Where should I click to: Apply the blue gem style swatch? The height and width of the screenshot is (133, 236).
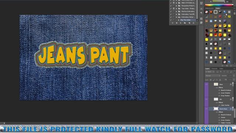(225, 12)
